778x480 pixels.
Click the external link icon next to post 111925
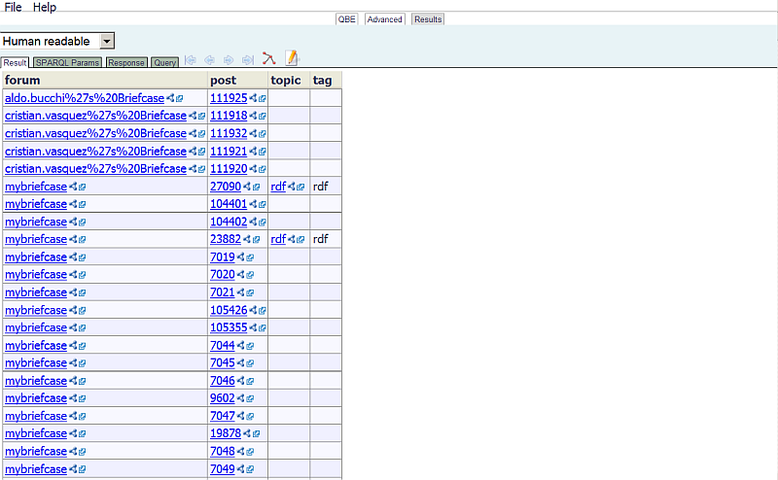coord(263,98)
